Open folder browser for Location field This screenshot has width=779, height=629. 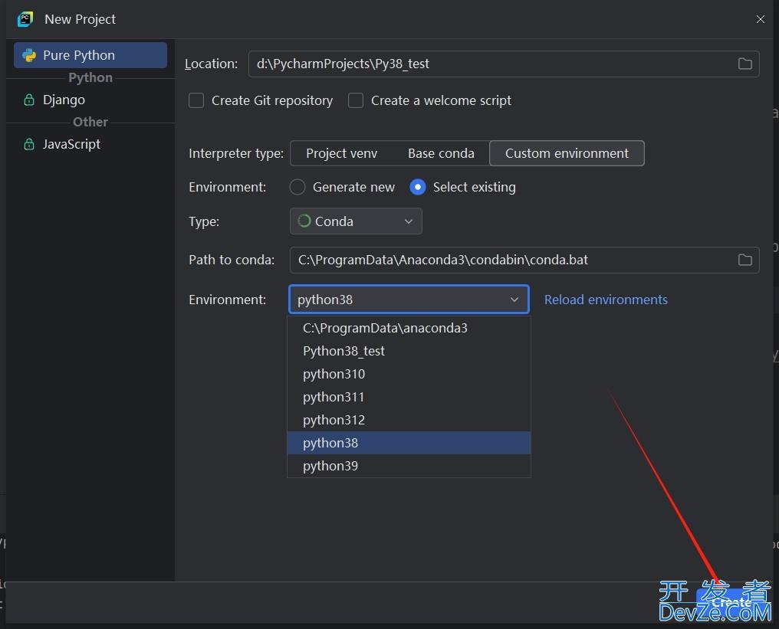[x=744, y=64]
